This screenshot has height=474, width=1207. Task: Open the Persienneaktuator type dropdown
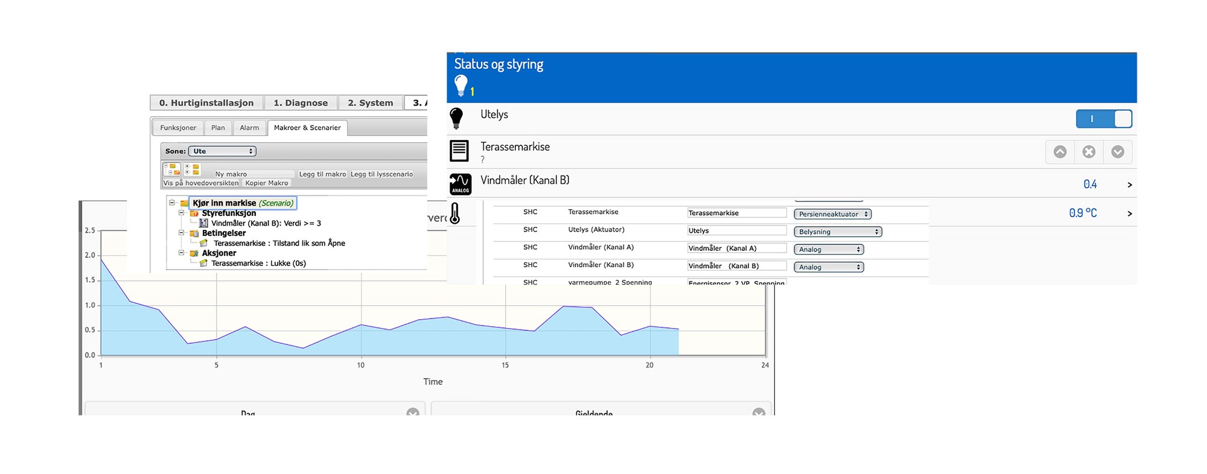tap(833, 214)
